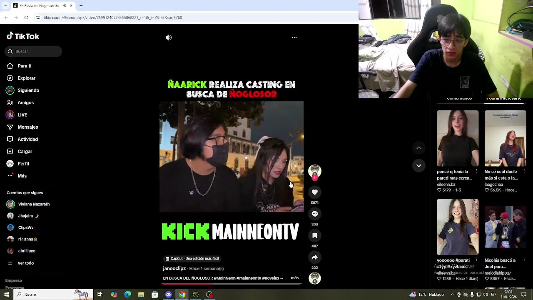The height and width of the screenshot is (300, 533).
Task: Click the #MainNeon hashtag in caption
Action: 224,278
